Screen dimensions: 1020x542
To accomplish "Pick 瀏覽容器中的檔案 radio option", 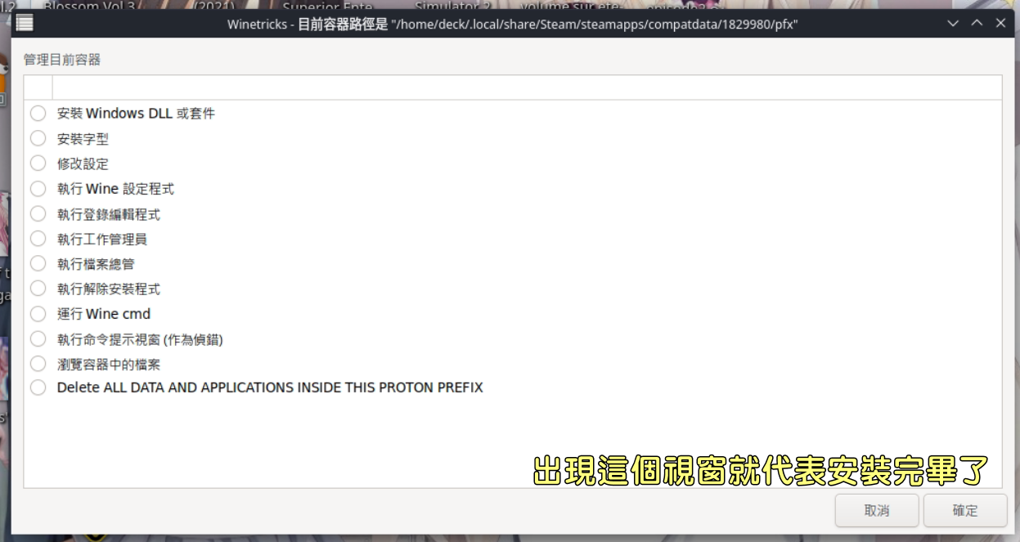I will 38,364.
